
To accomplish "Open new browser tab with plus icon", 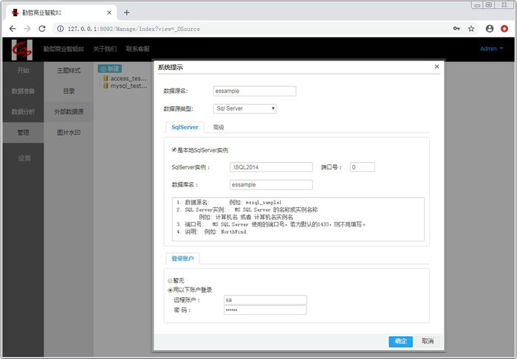I will [x=126, y=12].
